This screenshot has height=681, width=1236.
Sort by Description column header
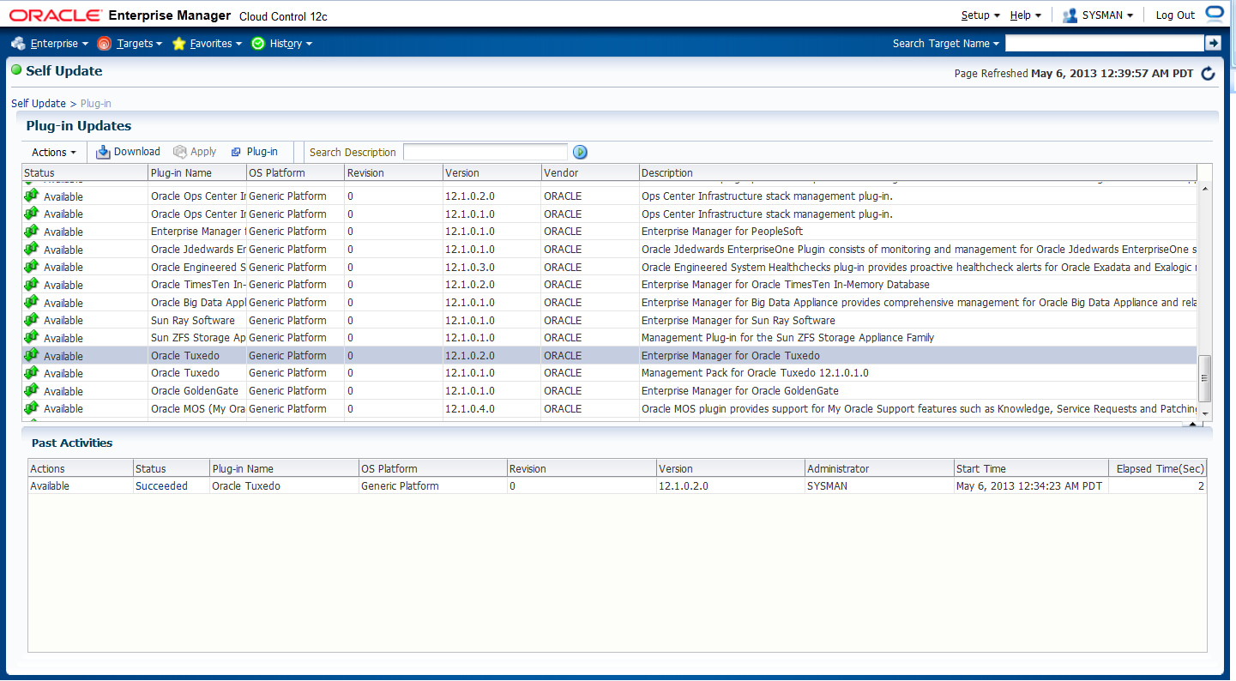tap(918, 172)
